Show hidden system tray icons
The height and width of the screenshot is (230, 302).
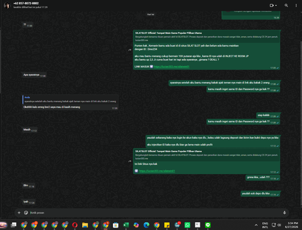[256, 225]
